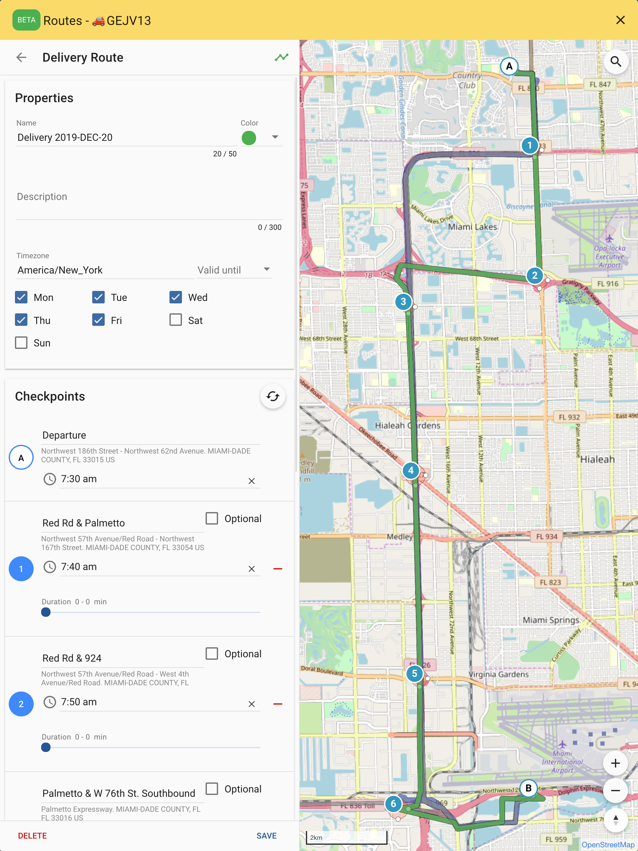638x851 pixels.
Task: Click the green color swatch
Action: pyautogui.click(x=249, y=138)
